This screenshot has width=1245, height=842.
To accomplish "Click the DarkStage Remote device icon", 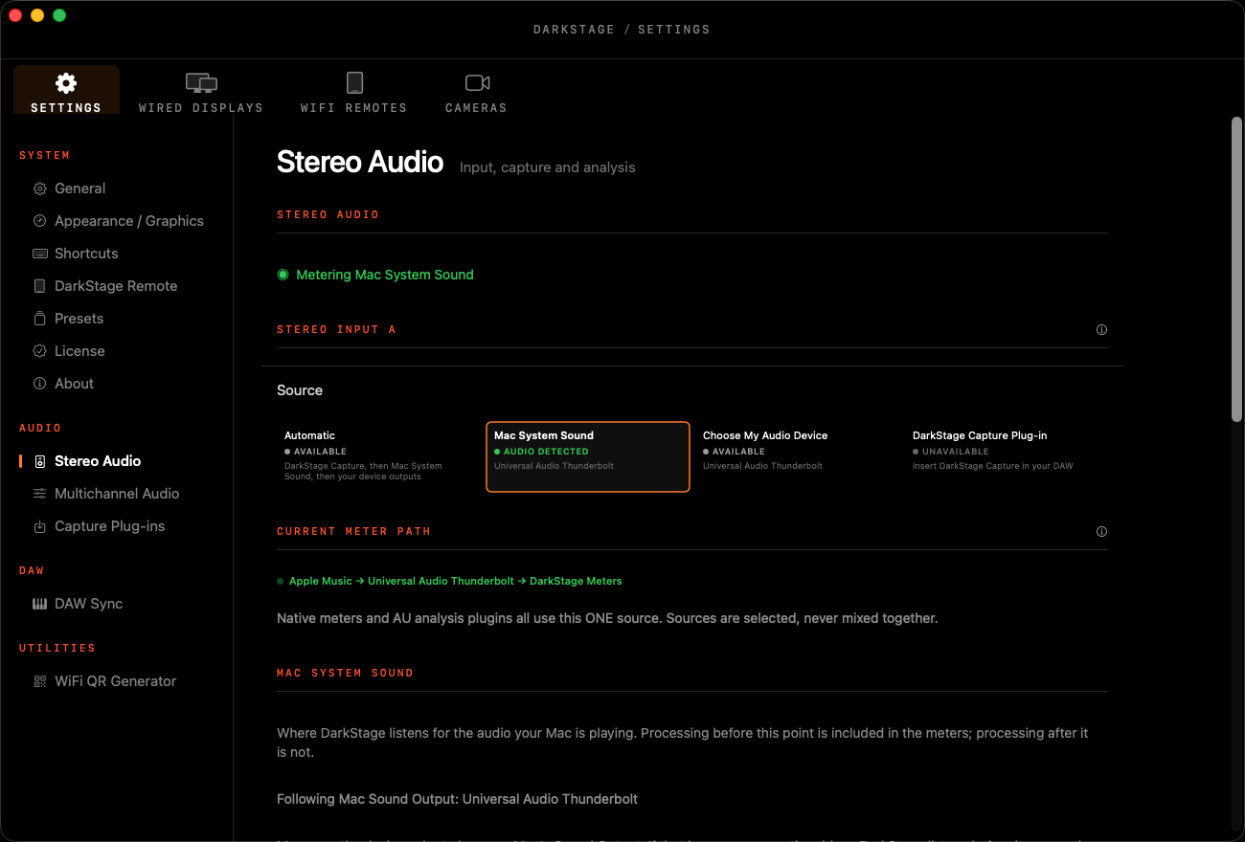I will coord(39,286).
